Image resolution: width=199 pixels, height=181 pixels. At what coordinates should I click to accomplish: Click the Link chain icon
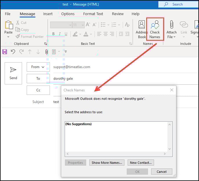point(184,24)
